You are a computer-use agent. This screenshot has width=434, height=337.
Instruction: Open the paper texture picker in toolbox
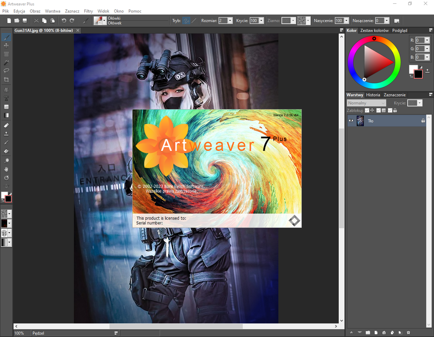(6, 214)
